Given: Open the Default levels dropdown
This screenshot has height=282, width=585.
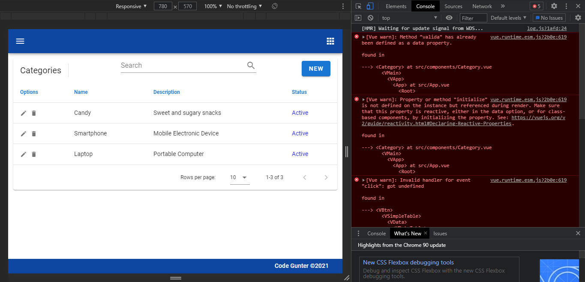Looking at the screenshot, I should (508, 18).
